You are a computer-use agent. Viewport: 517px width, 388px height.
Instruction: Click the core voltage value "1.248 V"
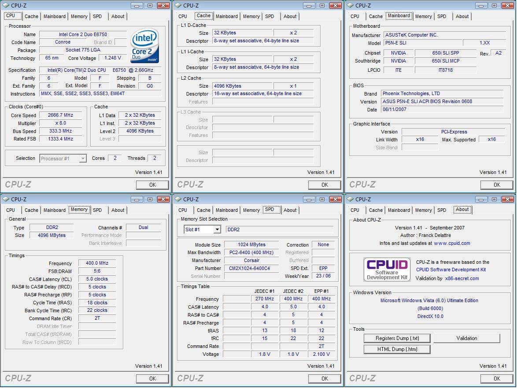point(113,58)
